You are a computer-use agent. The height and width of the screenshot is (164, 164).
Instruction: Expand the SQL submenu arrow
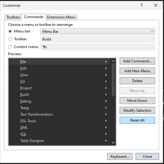coord(106,134)
